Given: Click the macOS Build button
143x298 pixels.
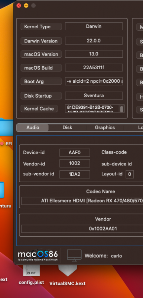Looking at the screenshot, I should 41,68.
